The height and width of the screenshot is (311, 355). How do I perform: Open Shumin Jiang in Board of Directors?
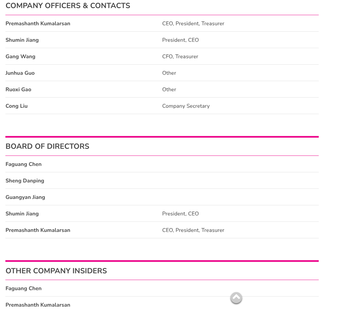22,214
